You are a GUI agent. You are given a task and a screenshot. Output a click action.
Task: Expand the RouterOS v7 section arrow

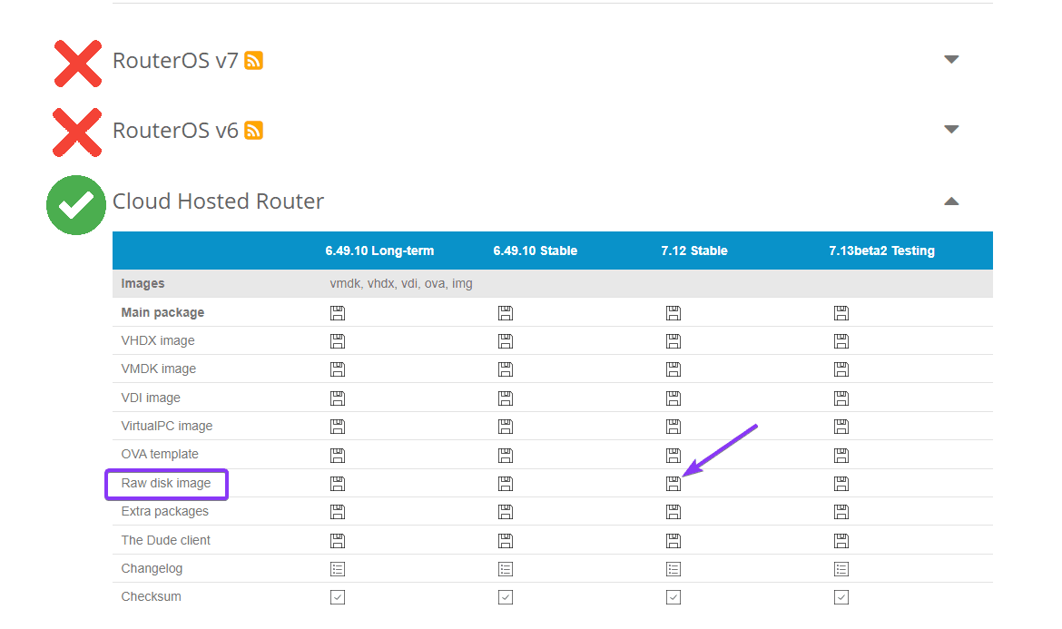951,60
